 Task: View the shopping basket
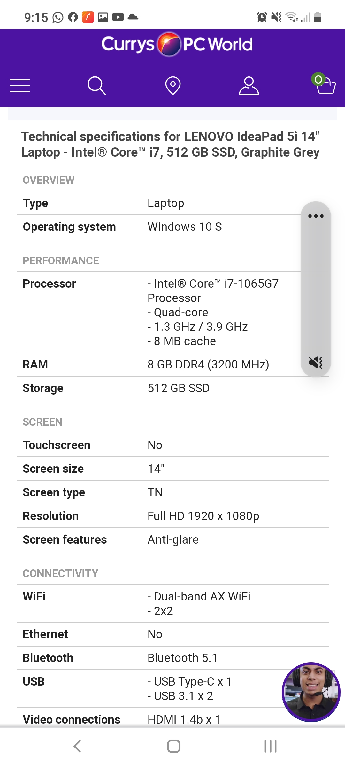pyautogui.click(x=325, y=85)
